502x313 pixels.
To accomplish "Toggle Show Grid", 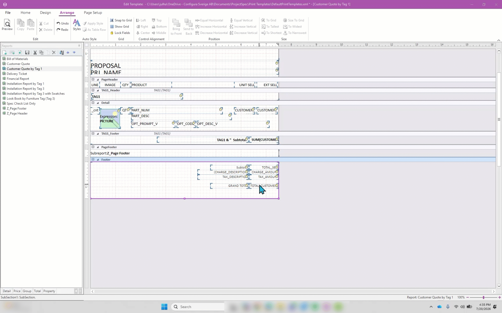I will [119, 27].
